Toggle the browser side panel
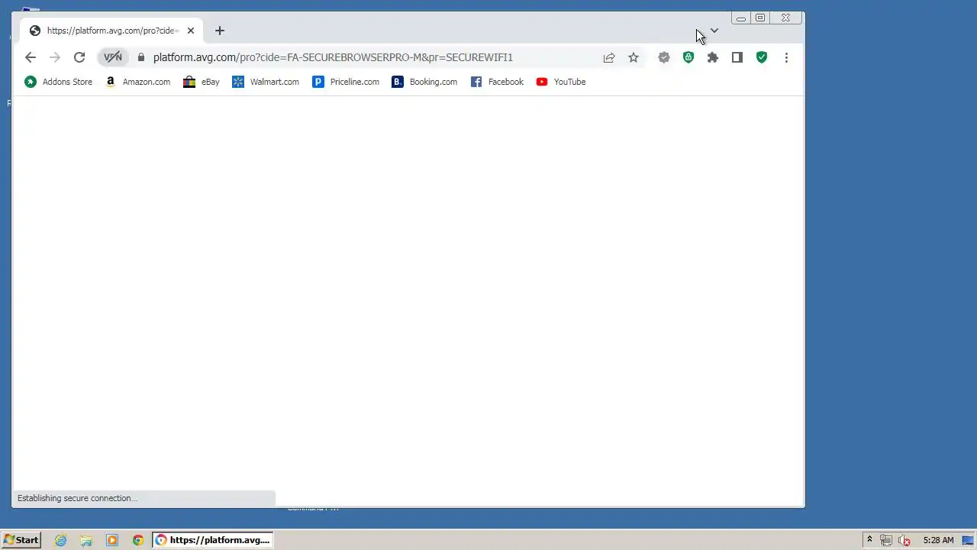 [737, 57]
